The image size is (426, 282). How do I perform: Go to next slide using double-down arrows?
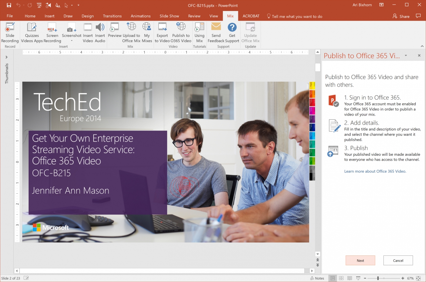[x=318, y=265]
